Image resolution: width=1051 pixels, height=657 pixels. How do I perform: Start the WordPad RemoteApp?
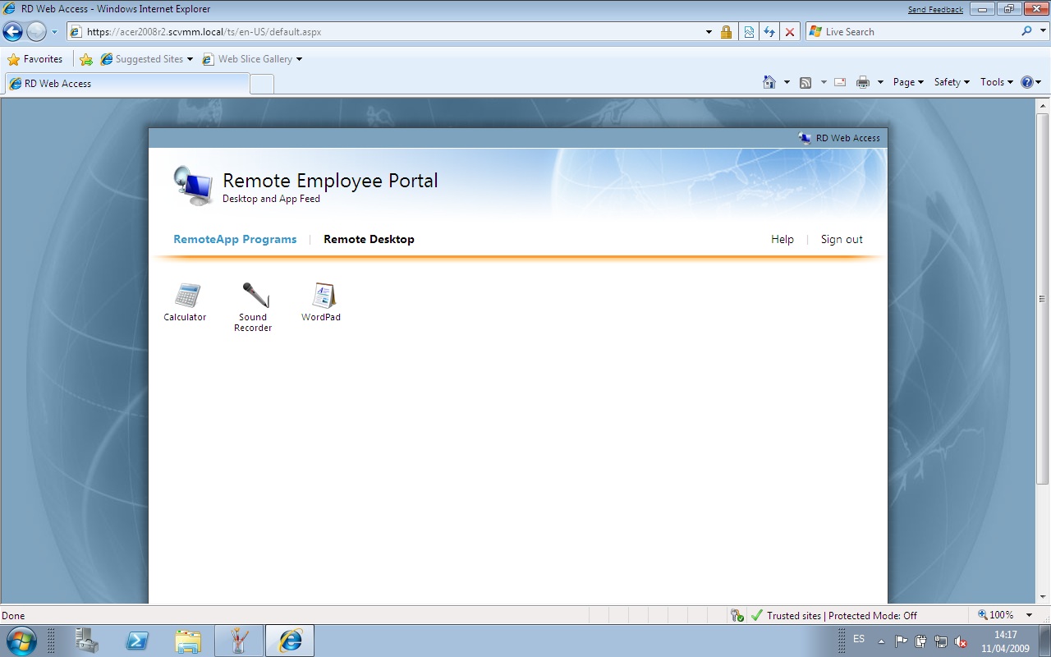coord(320,296)
